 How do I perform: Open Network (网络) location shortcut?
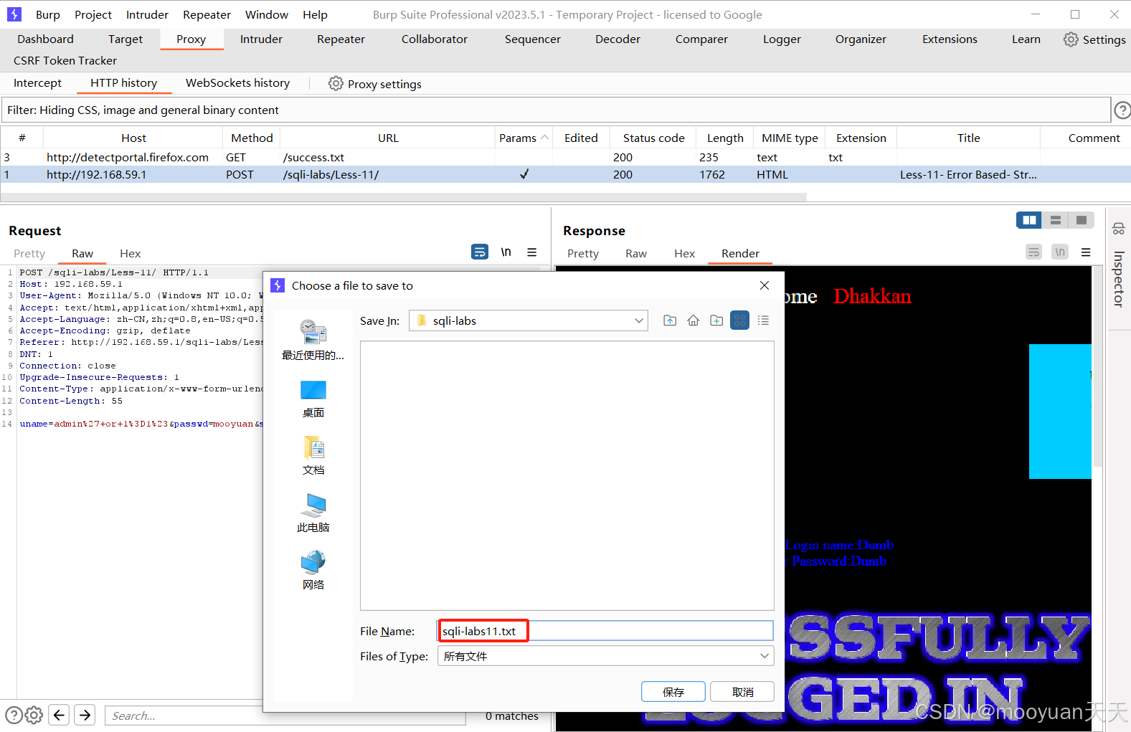coord(313,571)
